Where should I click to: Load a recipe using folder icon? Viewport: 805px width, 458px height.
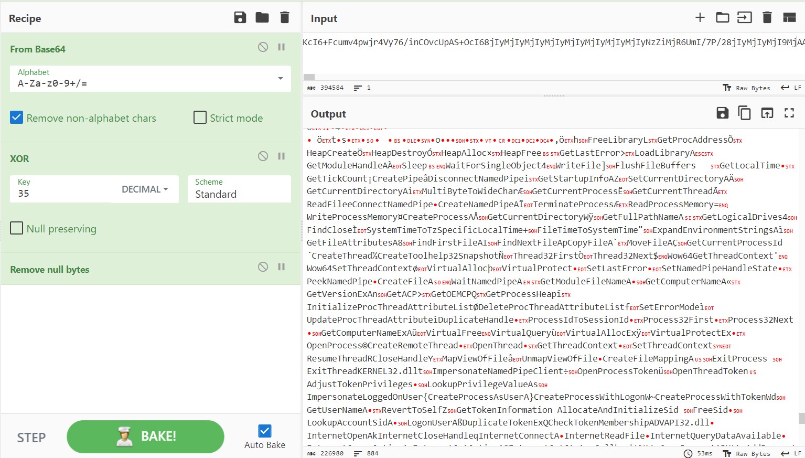pyautogui.click(x=262, y=18)
